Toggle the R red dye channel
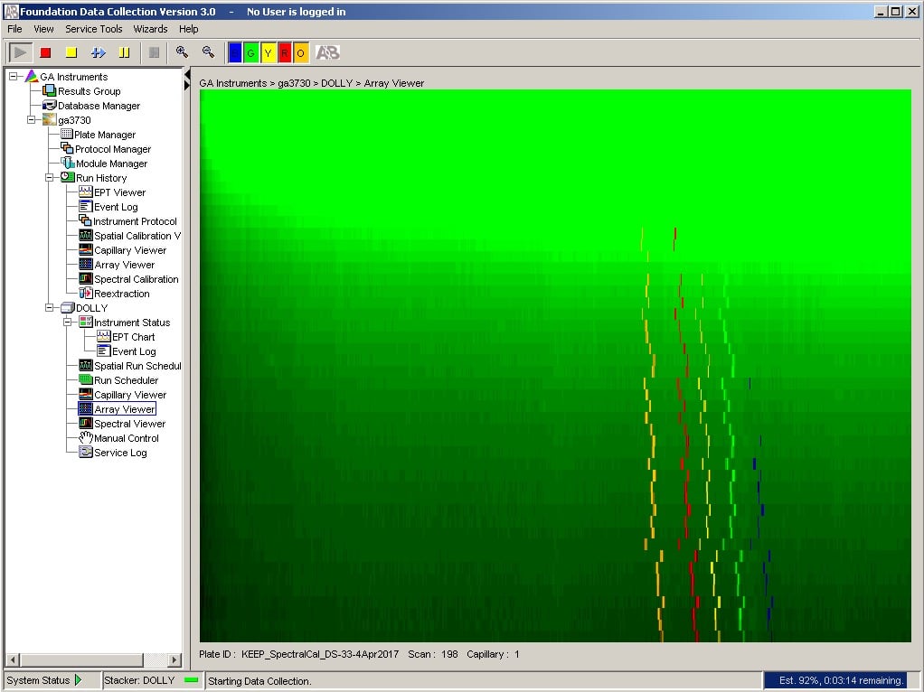This screenshot has height=692, width=924. click(282, 52)
